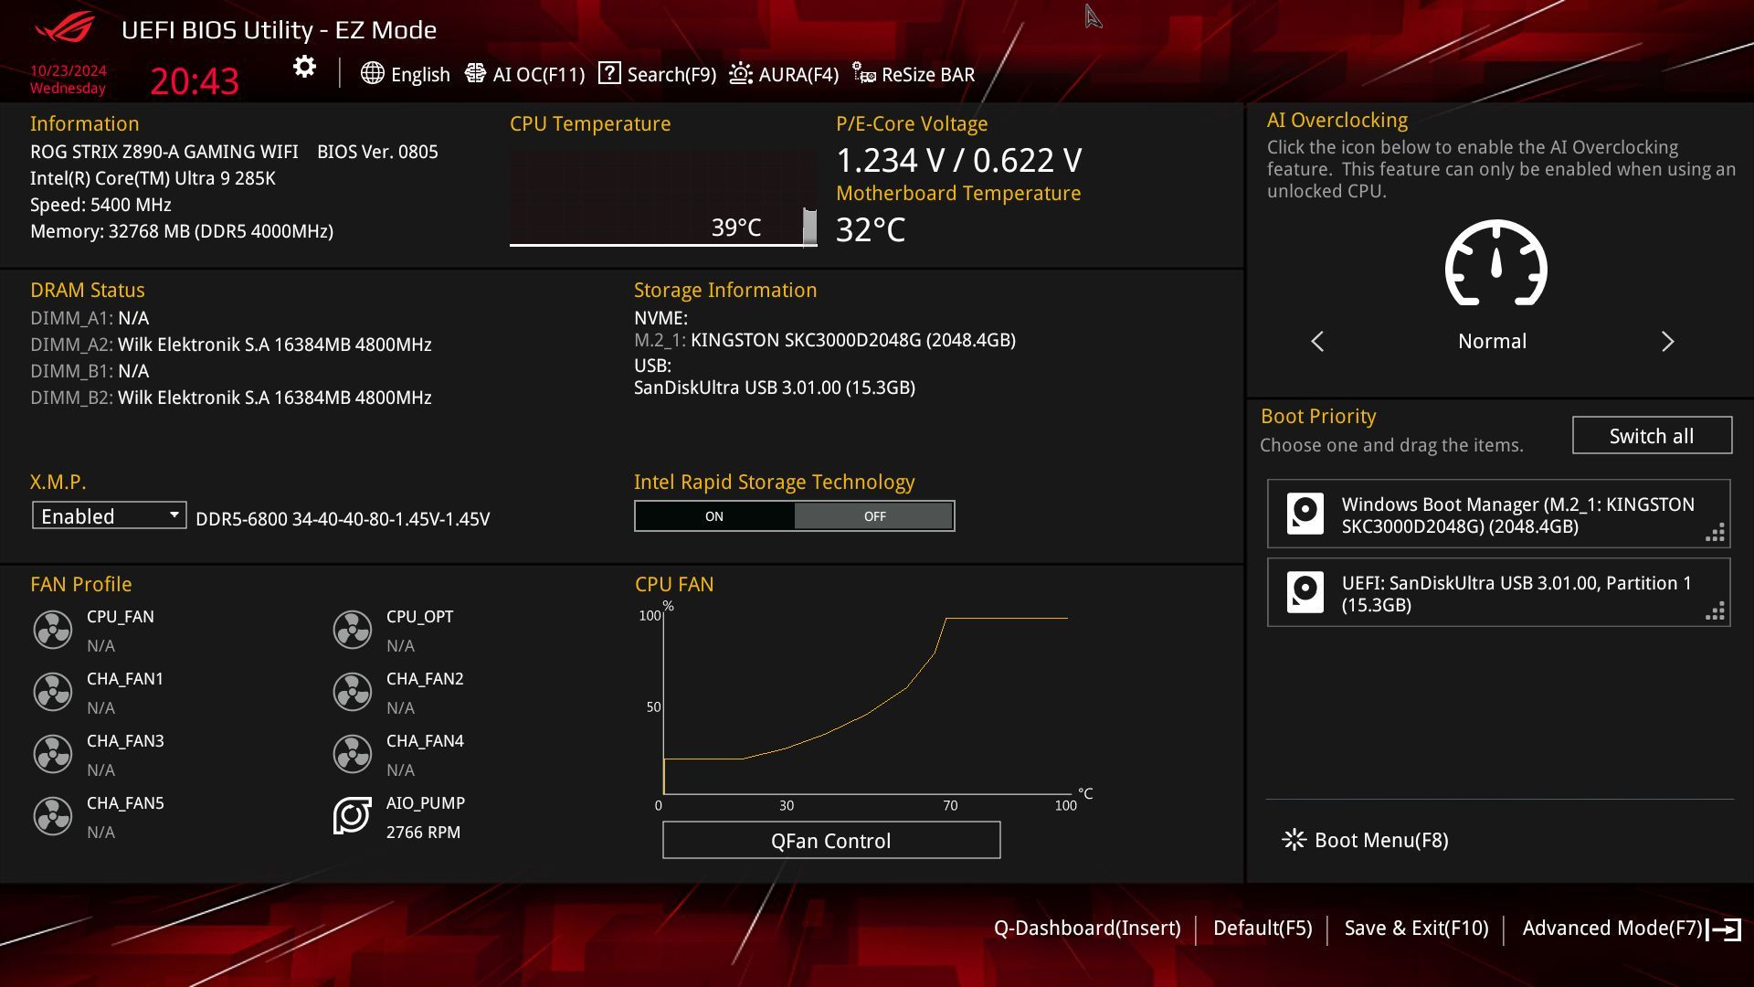Image resolution: width=1754 pixels, height=987 pixels.
Task: Select the CHA_FAN5 fan icon
Action: [x=53, y=816]
